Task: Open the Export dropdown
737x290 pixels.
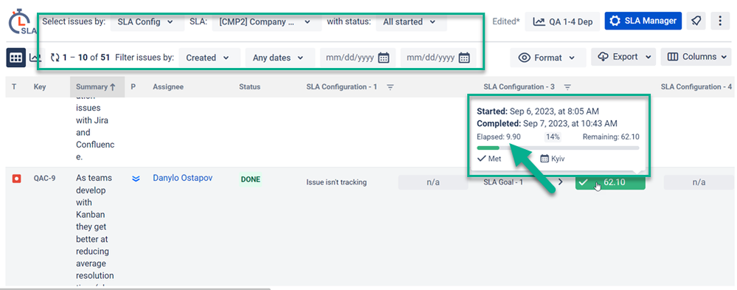Action: tap(623, 57)
